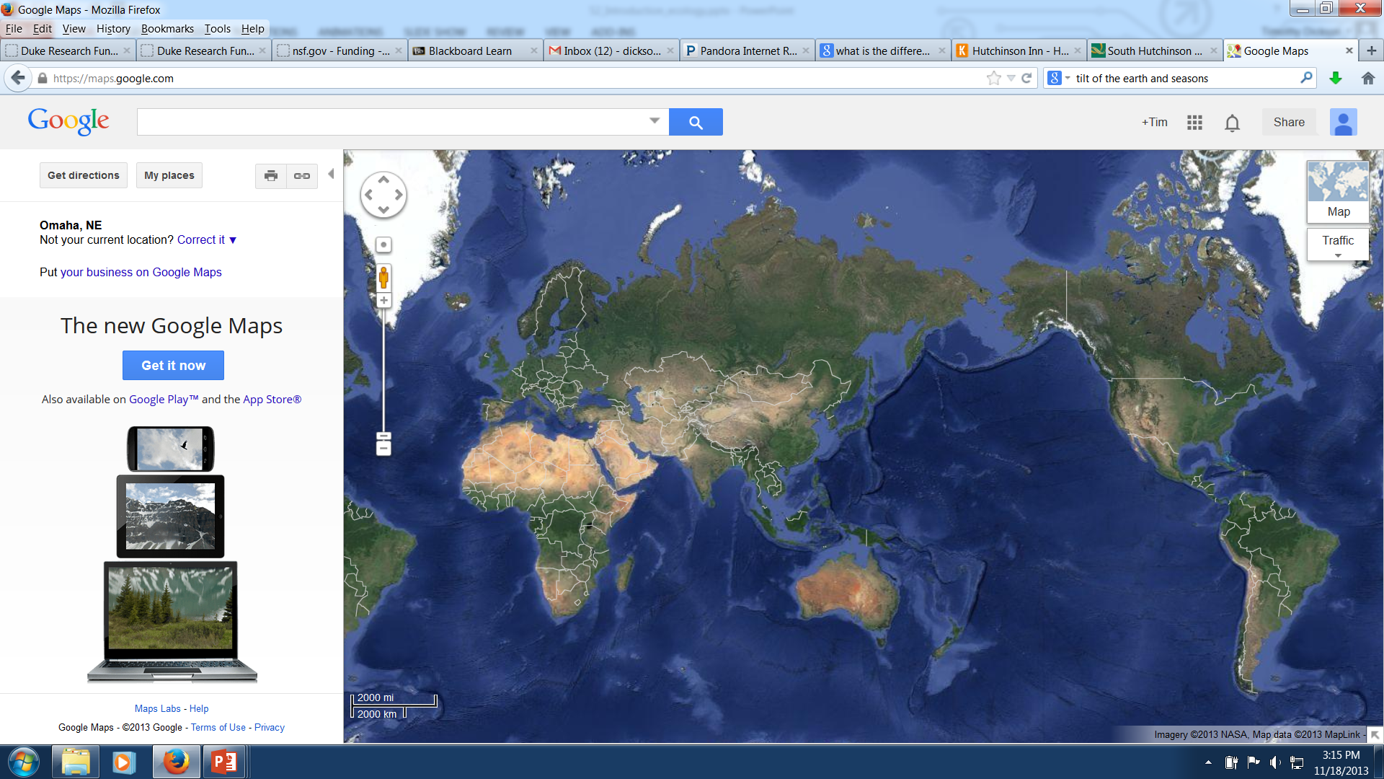Click the Google logo
1384x779 pixels.
coord(68,121)
